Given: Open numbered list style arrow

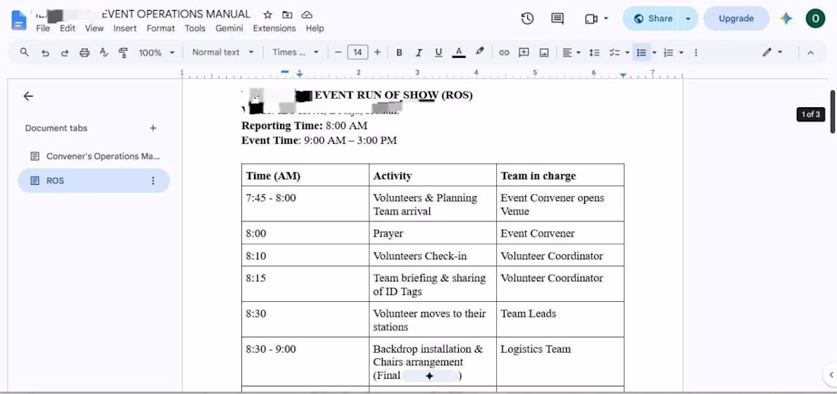Looking at the screenshot, I should [x=681, y=52].
